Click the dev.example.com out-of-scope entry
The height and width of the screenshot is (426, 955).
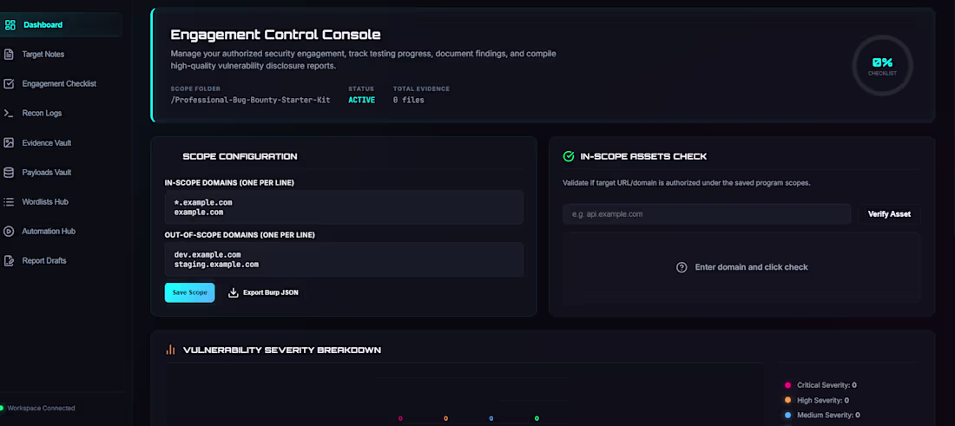pyautogui.click(x=207, y=255)
